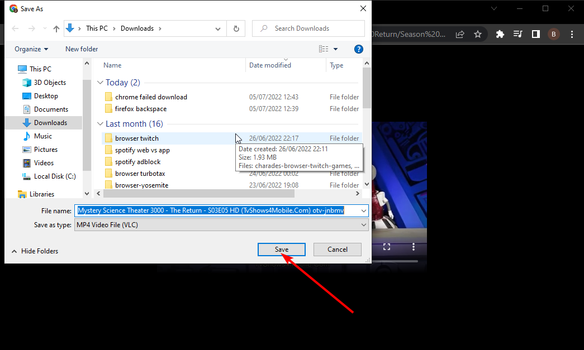Enter fullscreen on the video player
584x350 pixels.
387,247
